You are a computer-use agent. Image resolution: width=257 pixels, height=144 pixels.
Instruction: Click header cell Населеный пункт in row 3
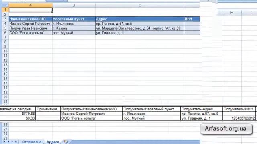coord(74,19)
